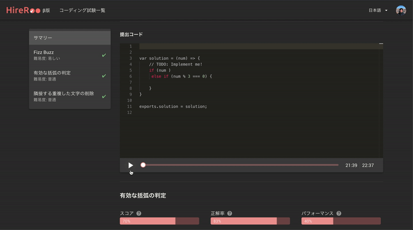Click the 40% パフォーマンス progress bar
The width and height of the screenshot is (413, 230).
(341, 221)
